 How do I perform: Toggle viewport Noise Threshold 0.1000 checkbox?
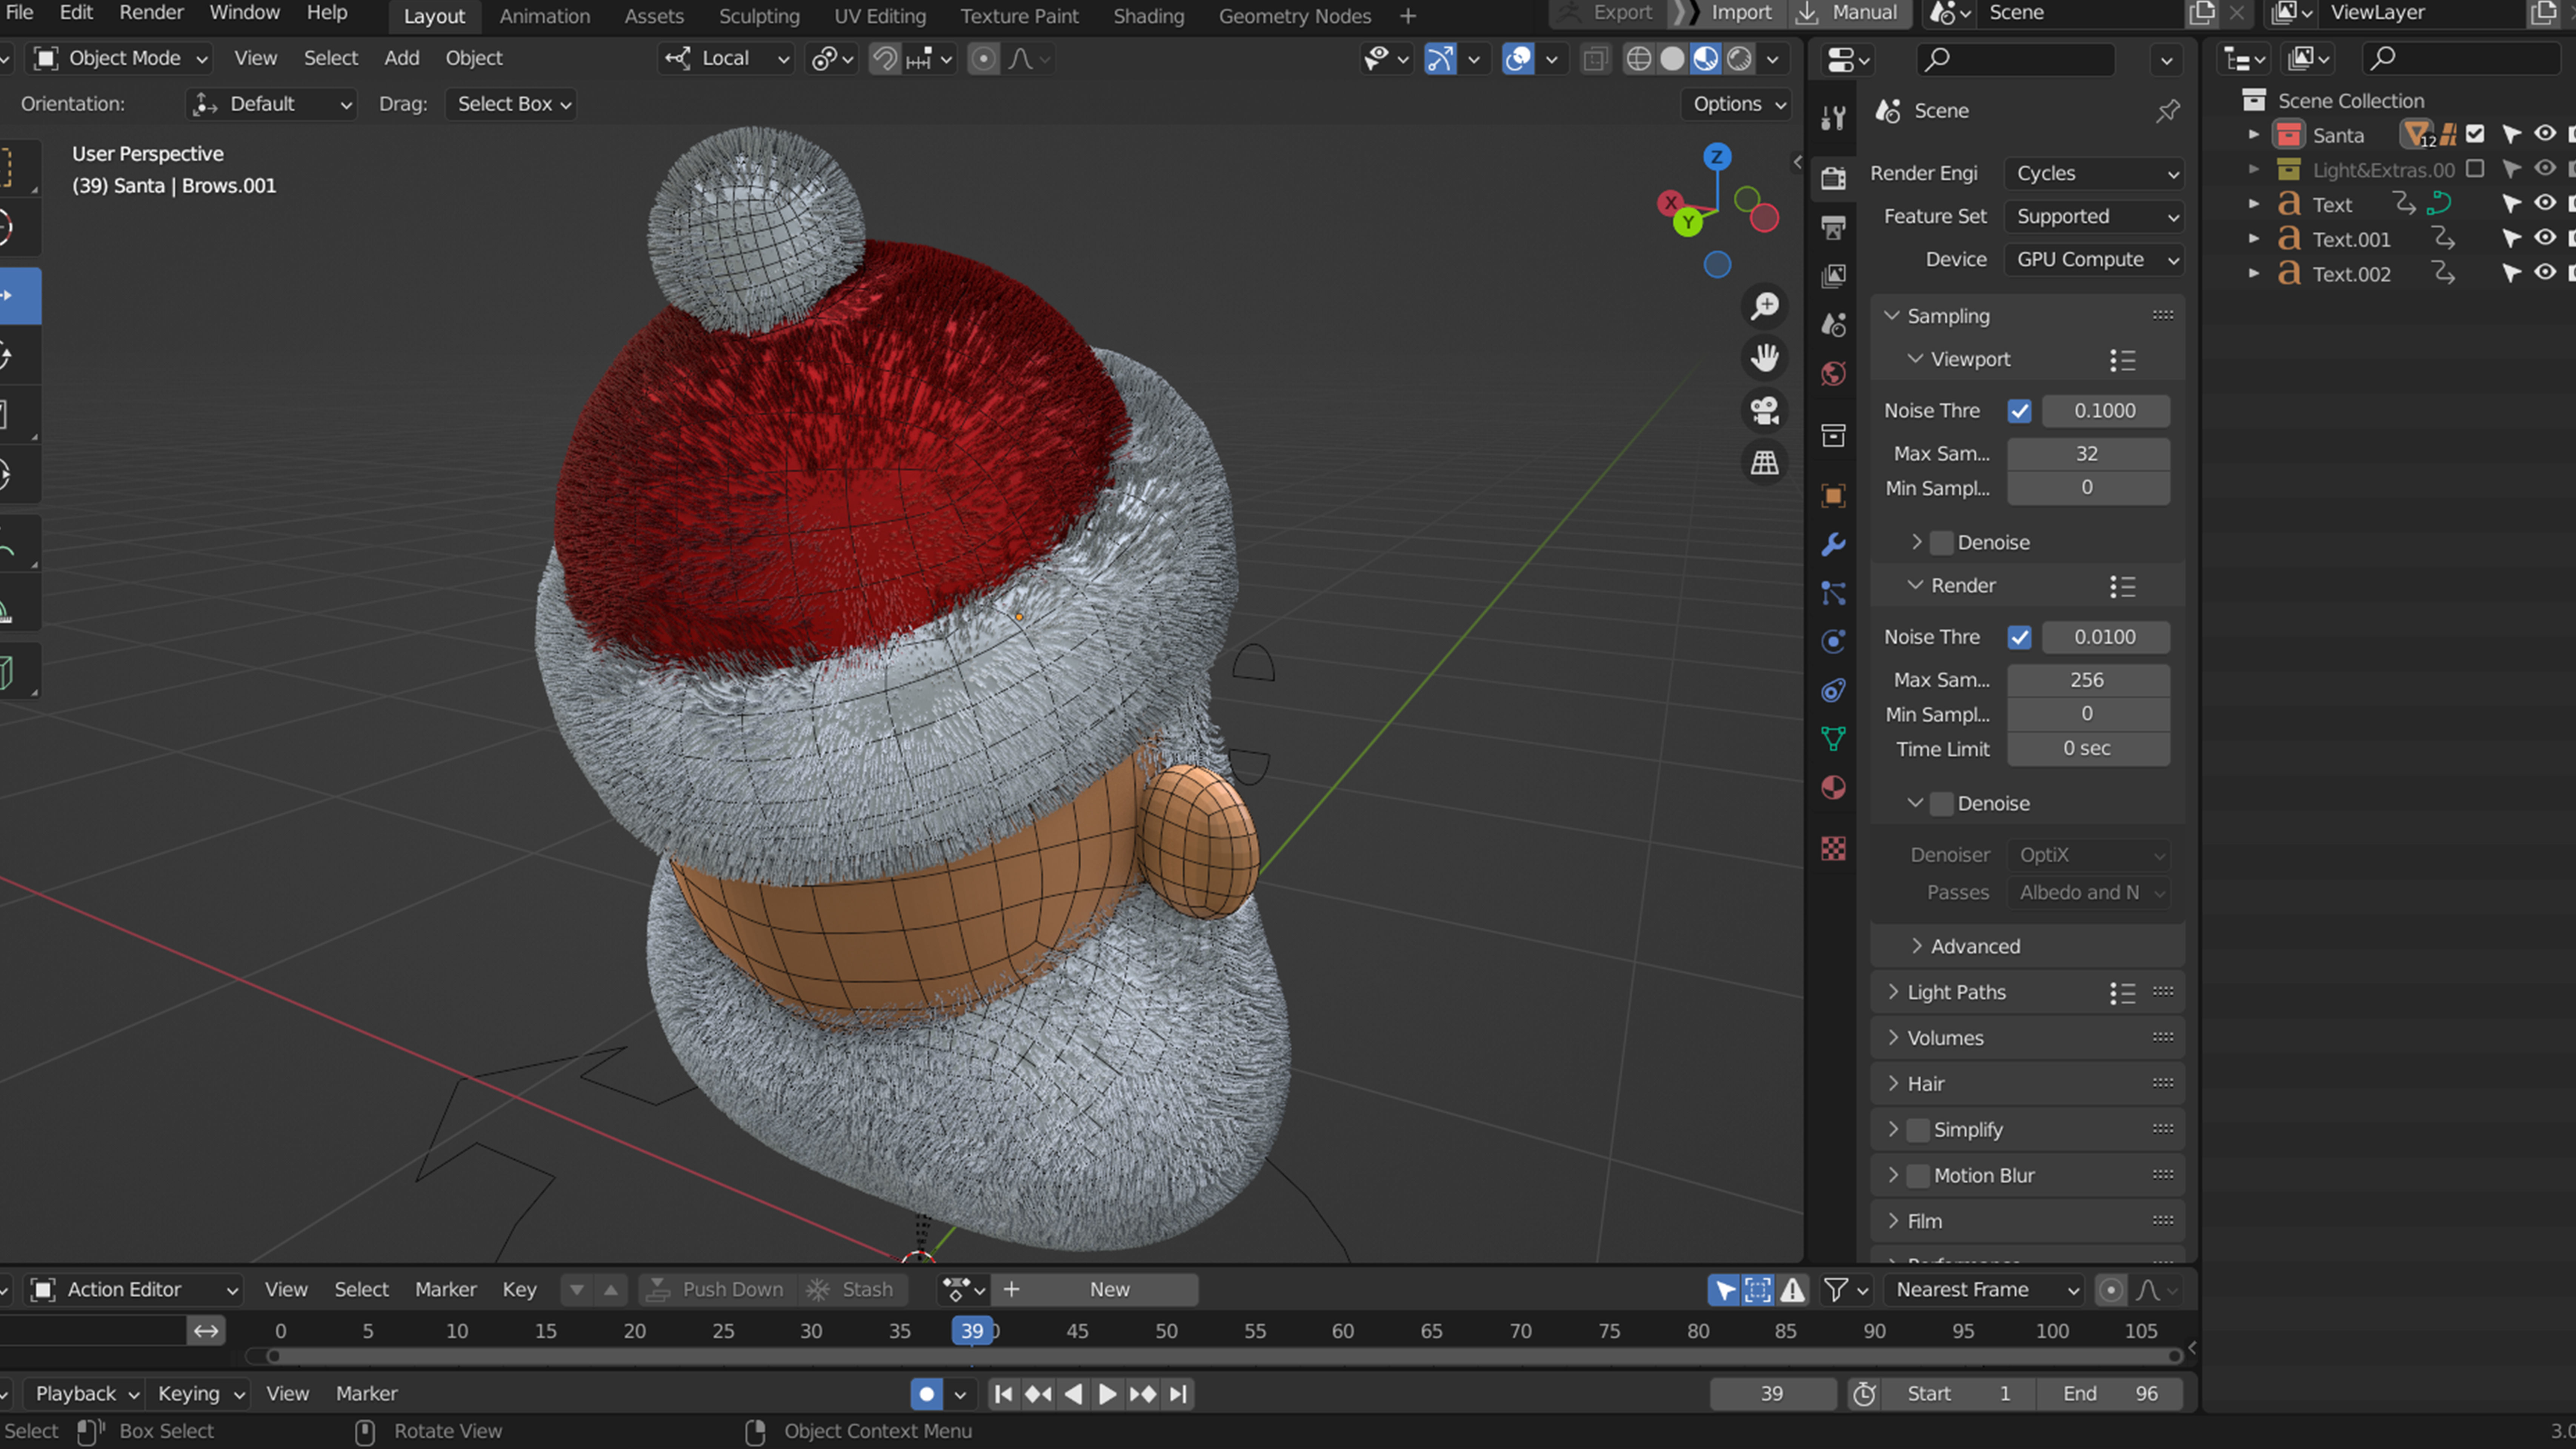2019,411
